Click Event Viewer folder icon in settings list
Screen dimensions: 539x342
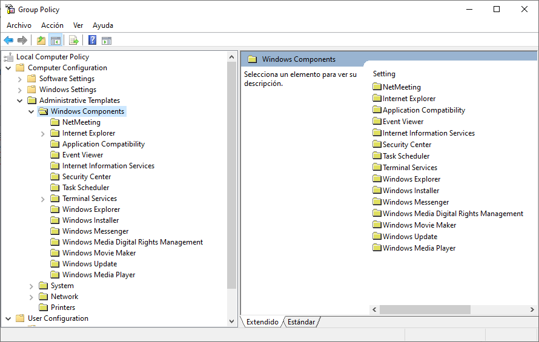[377, 121]
